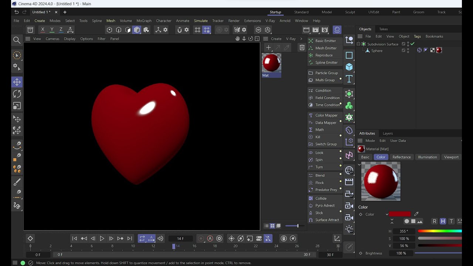This screenshot has height=266, width=473.
Task: Click the red Color swatch
Action: (400, 214)
